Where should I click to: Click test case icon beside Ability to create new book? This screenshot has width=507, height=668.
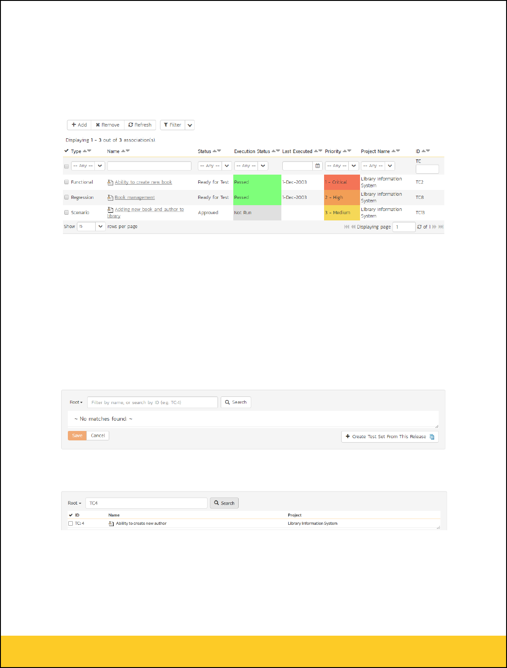point(110,182)
